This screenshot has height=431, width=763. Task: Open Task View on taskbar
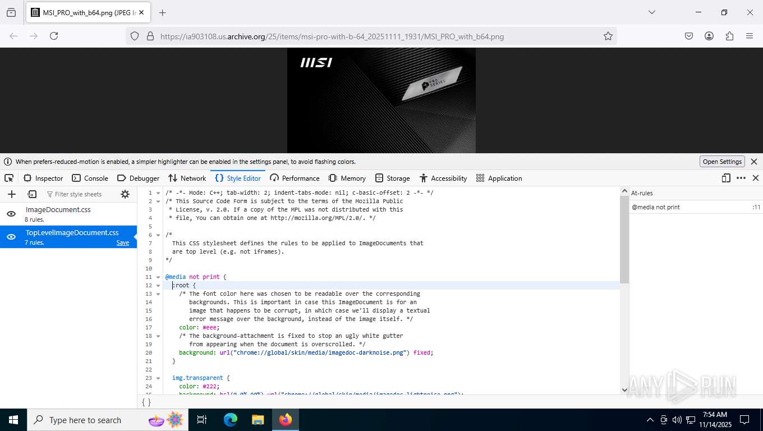coord(202,420)
